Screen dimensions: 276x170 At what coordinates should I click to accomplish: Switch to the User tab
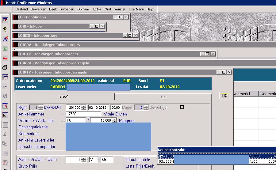(x=163, y=97)
